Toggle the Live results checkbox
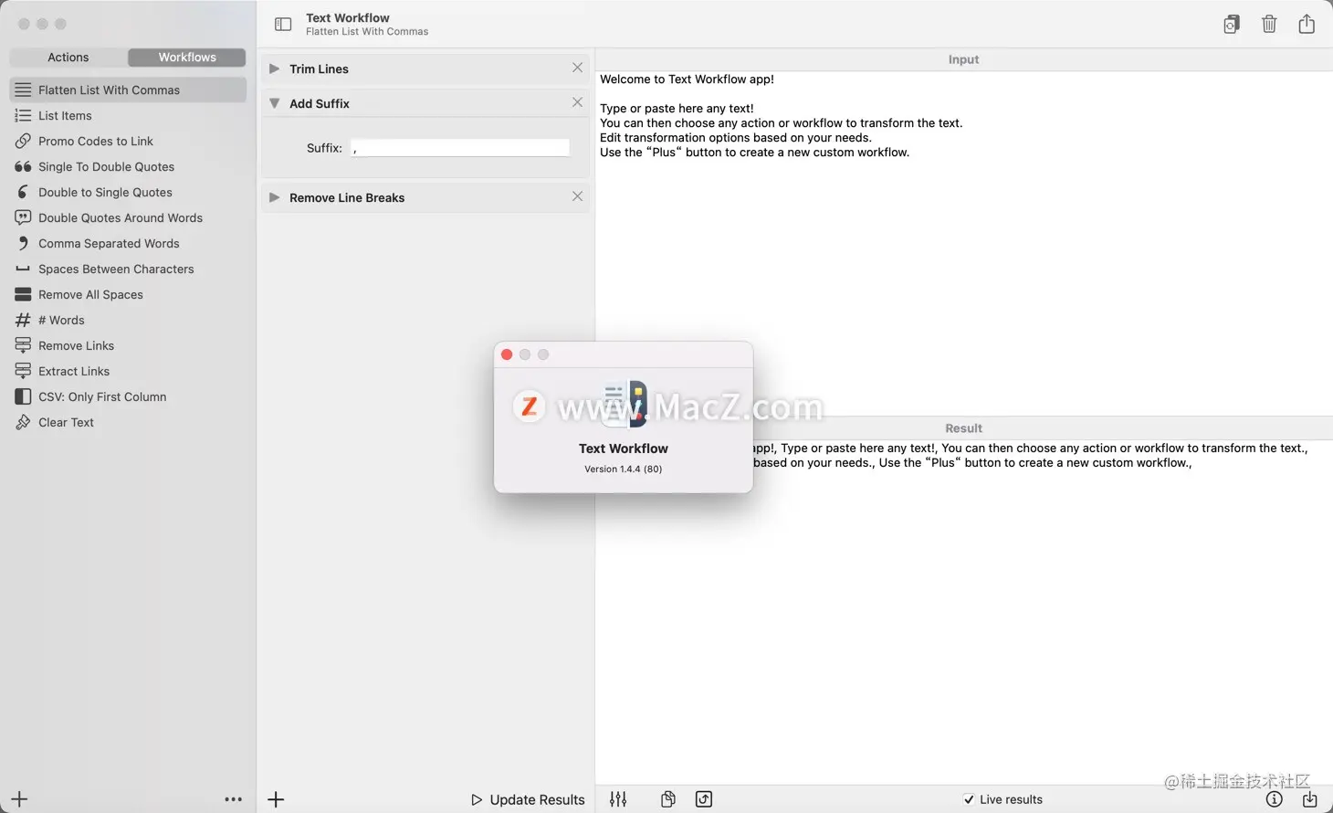The image size is (1333, 813). tap(969, 799)
